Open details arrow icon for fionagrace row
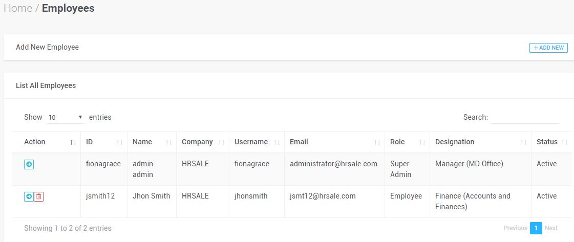574x242 pixels. click(x=29, y=165)
